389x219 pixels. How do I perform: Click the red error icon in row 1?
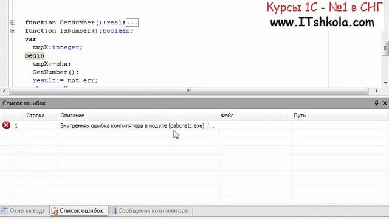coord(6,125)
